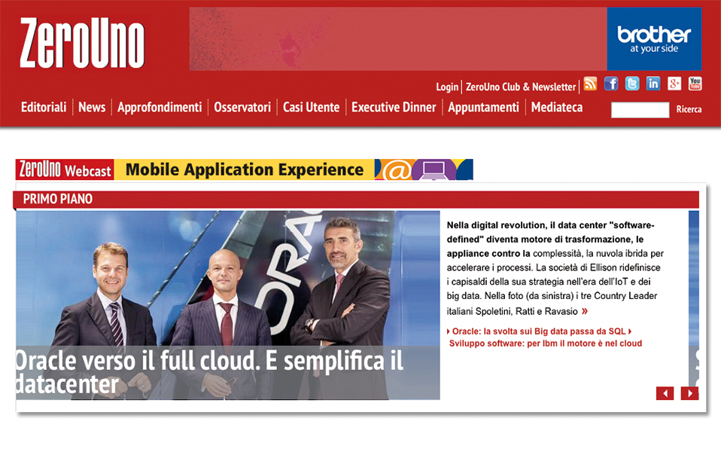This screenshot has width=721, height=452.
Task: Click the Login link
Action: 447,87
